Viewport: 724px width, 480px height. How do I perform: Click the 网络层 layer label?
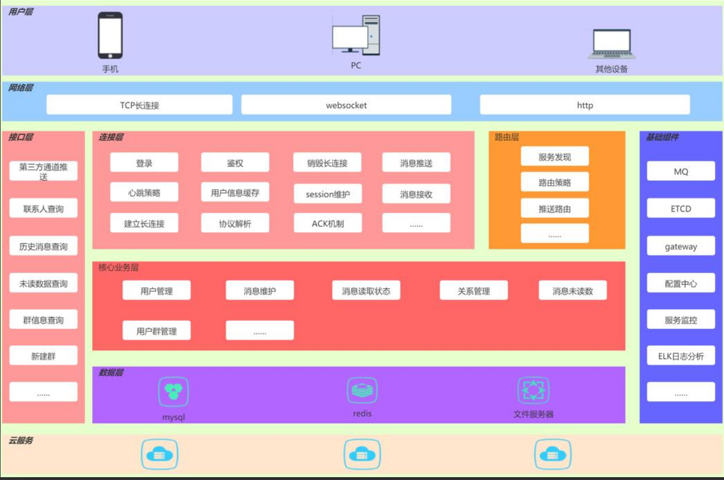tap(20, 88)
